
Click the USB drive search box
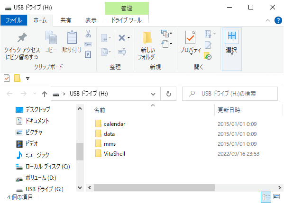(x=230, y=94)
